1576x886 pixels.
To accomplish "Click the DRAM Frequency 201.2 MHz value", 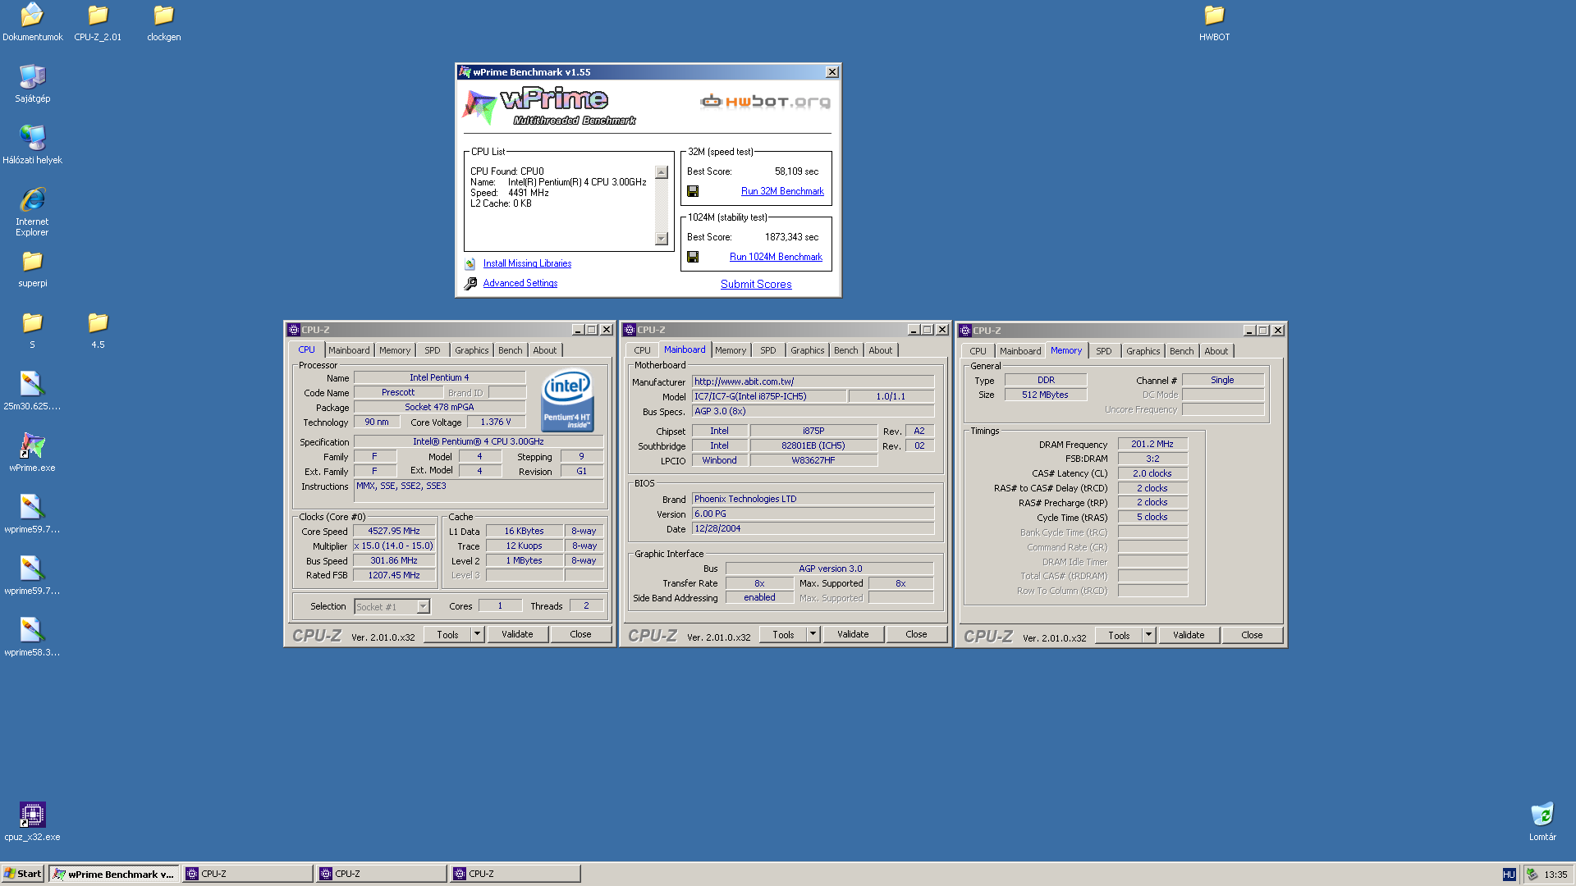I will [x=1152, y=444].
